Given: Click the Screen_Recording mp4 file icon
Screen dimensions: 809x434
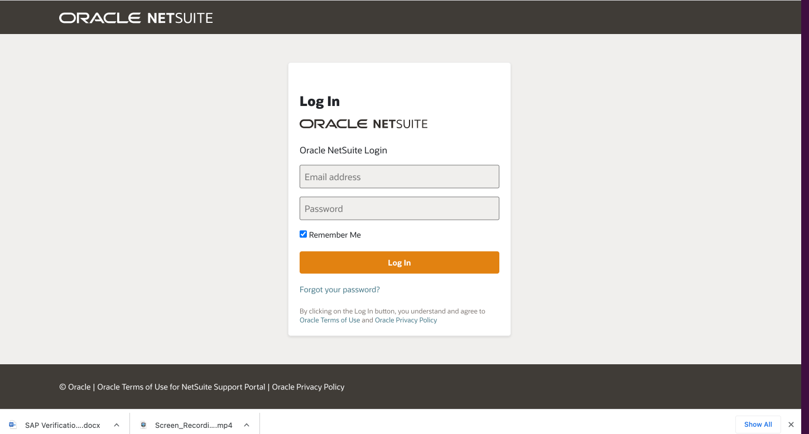Looking at the screenshot, I should (x=143, y=425).
